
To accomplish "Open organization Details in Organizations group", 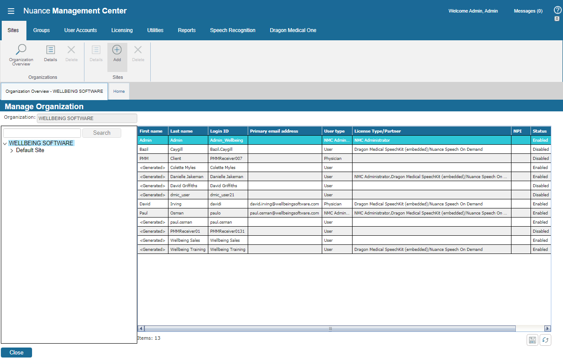I will pyautogui.click(x=50, y=54).
